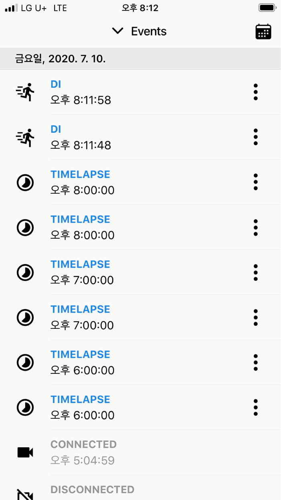Click the running-person icon for the 8:11:58 DI event
This screenshot has width=281, height=500.
pos(25,92)
